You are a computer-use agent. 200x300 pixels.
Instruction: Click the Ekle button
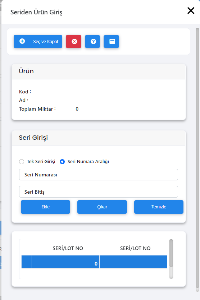46,207
